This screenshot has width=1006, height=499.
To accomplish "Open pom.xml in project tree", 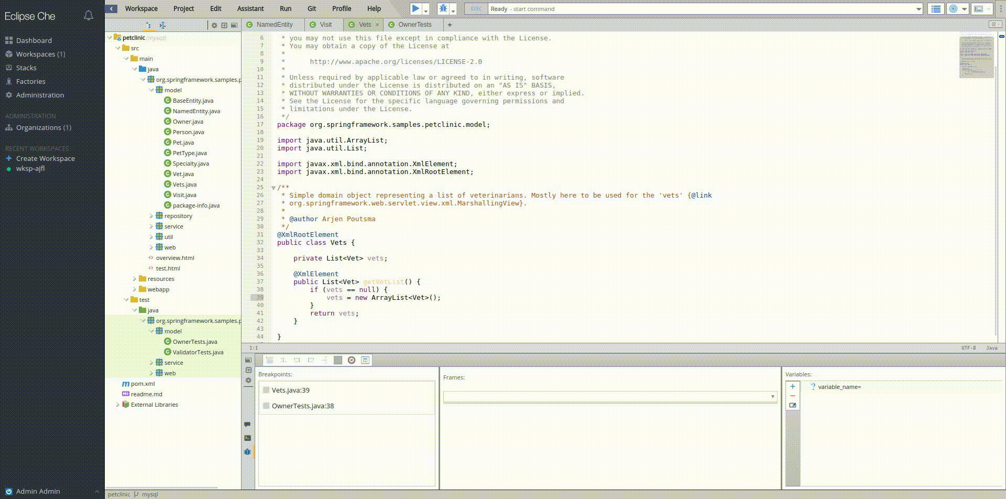I will 143,384.
